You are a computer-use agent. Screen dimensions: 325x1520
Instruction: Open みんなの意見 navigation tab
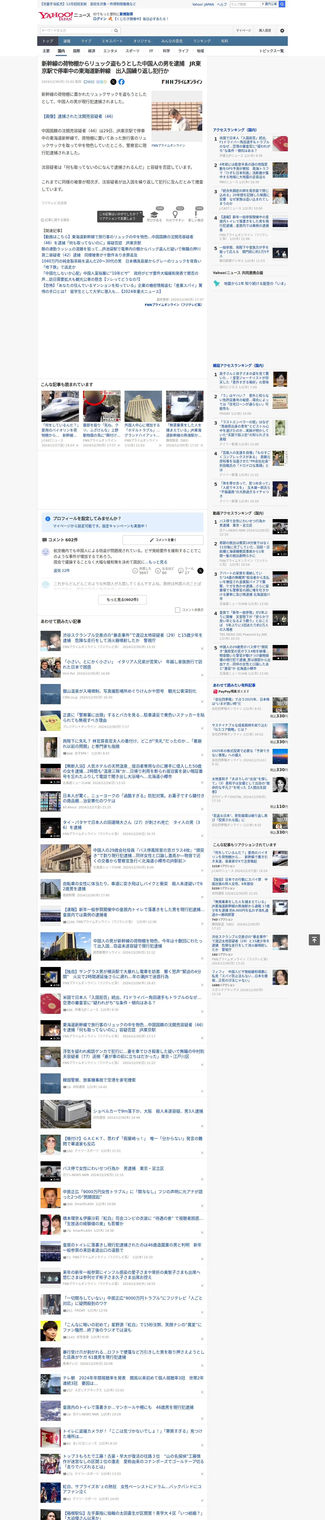172,41
